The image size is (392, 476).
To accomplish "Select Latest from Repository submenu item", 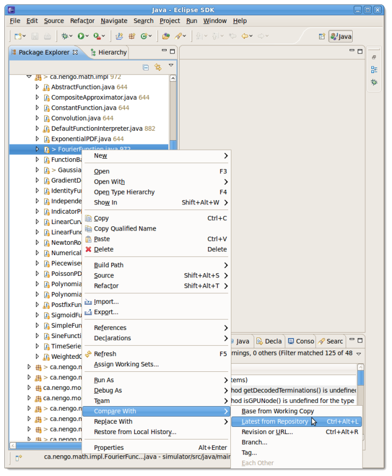I will [297, 421].
